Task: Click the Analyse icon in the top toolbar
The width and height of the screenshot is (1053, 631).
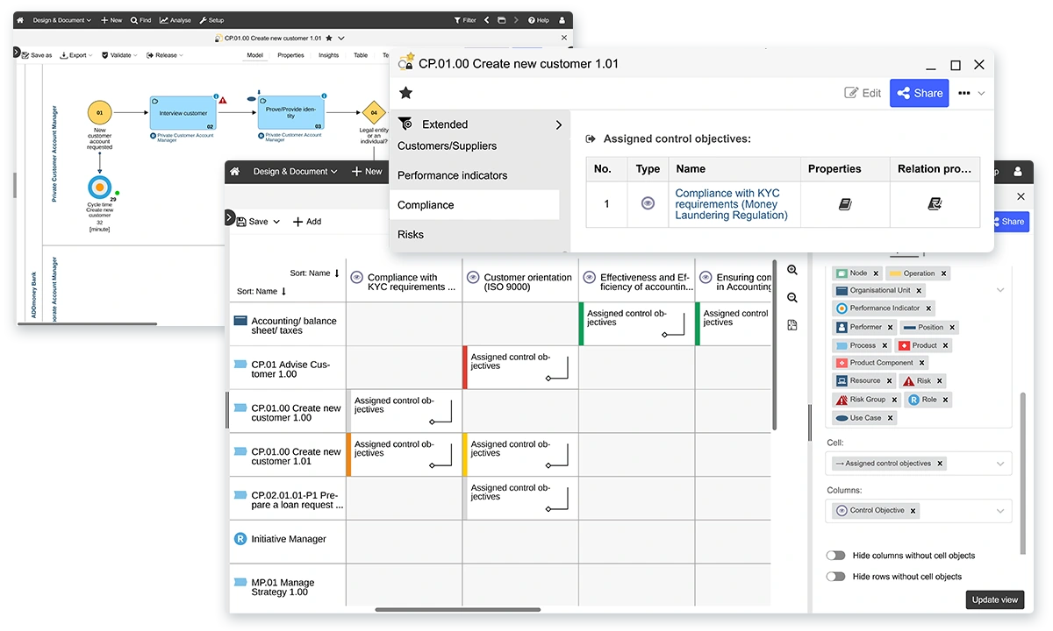Action: [165, 20]
